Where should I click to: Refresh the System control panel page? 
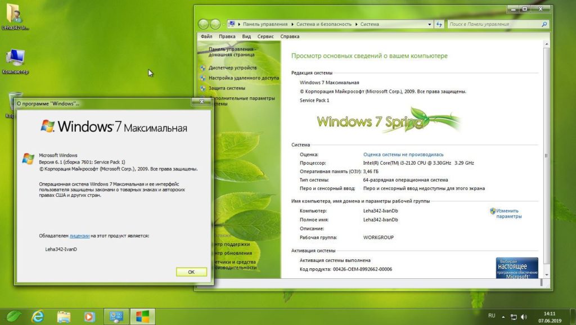coord(439,24)
